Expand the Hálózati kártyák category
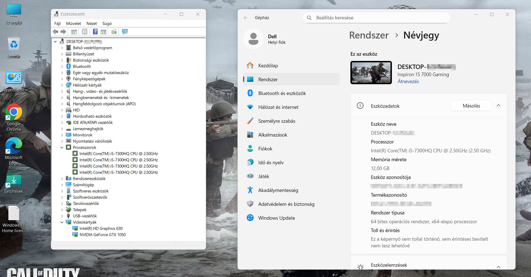 [62, 85]
